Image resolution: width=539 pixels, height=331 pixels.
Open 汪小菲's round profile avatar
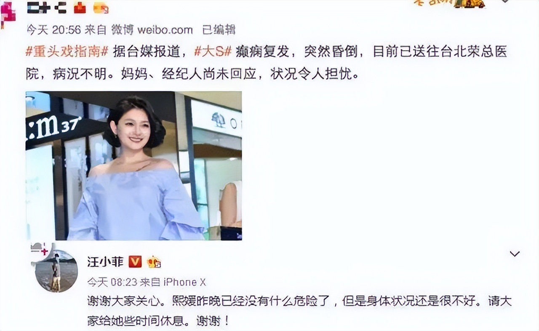click(56, 271)
